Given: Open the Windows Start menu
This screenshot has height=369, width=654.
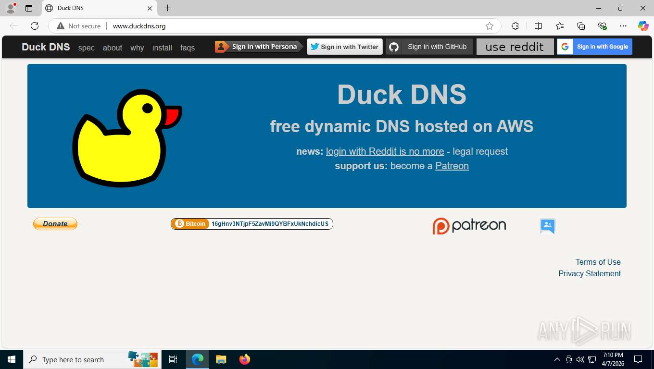Looking at the screenshot, I should [x=12, y=359].
